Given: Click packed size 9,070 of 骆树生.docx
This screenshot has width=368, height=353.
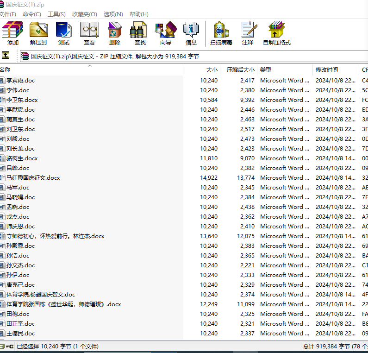Looking at the screenshot, I should (x=247, y=158).
